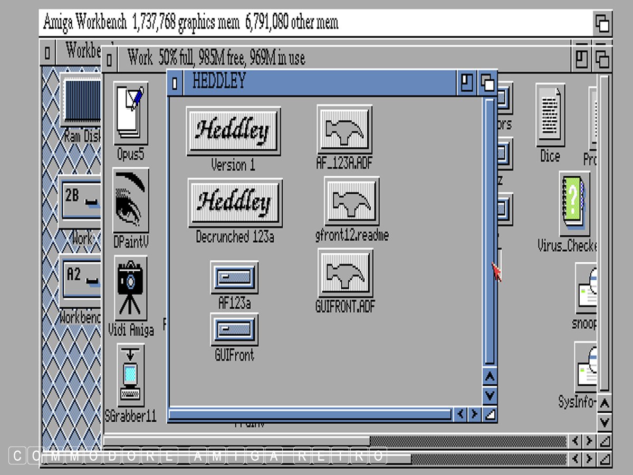
Task: Open the SGrabber11 icon
Action: (x=130, y=376)
